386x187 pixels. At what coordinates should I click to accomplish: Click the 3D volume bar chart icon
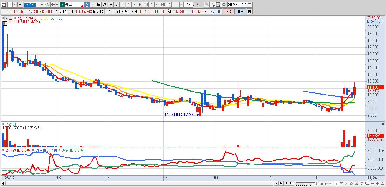point(357,183)
